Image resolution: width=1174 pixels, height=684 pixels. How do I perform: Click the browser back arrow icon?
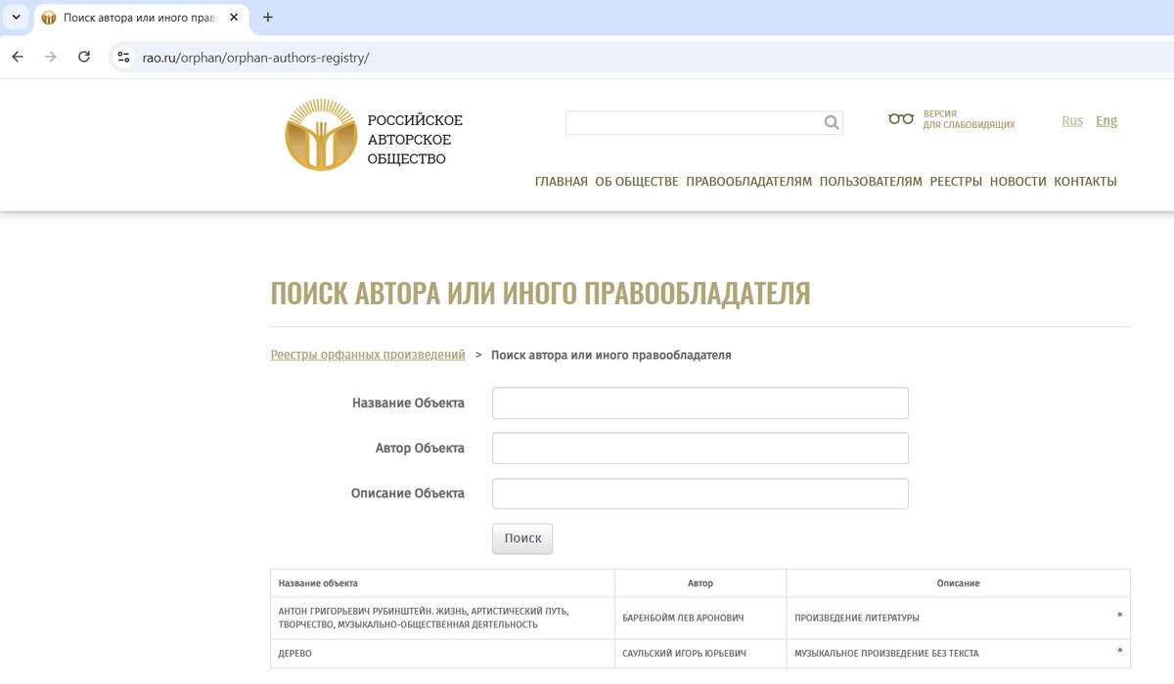(x=17, y=57)
